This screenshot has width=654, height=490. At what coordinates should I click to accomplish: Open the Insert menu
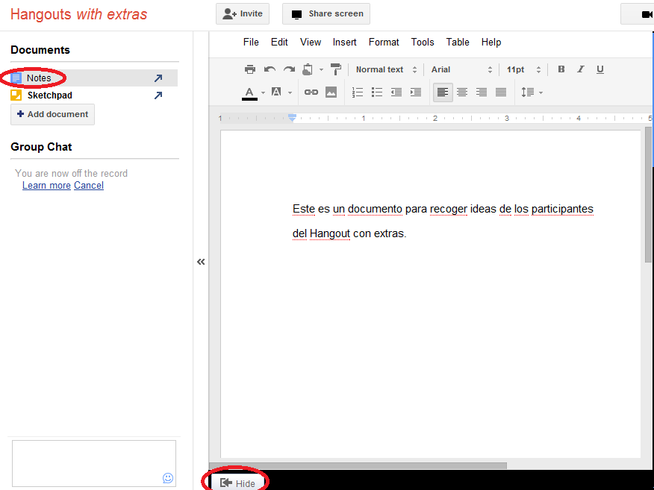coord(344,42)
